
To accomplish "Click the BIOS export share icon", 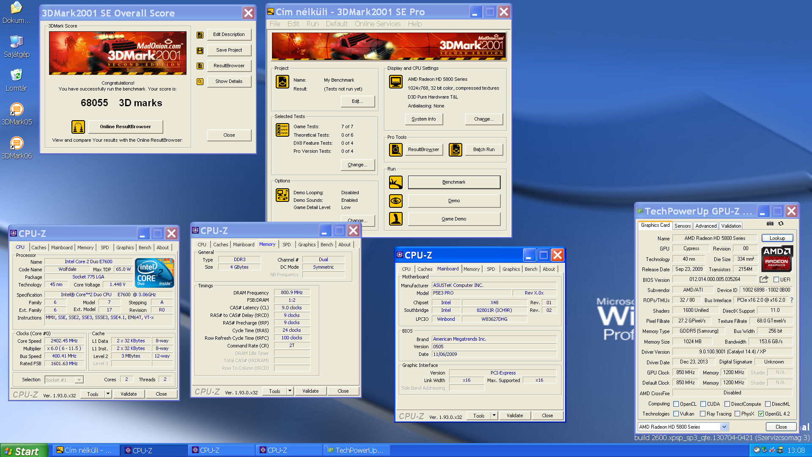I will (763, 279).
